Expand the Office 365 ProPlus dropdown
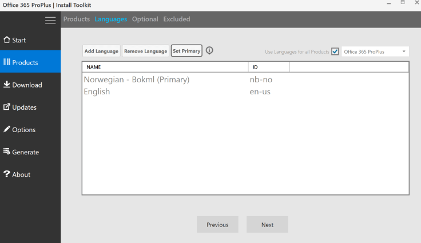Screen dimensions: 421x243 [375, 51]
